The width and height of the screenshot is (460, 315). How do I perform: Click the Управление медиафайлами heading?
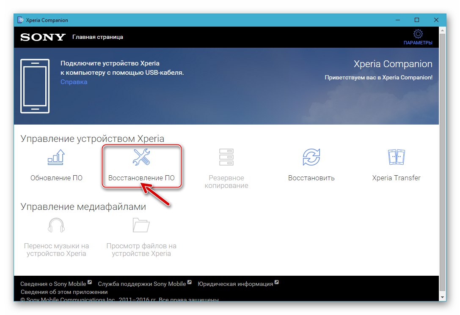pos(83,206)
